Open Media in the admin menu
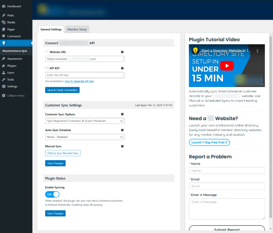 click(11, 22)
